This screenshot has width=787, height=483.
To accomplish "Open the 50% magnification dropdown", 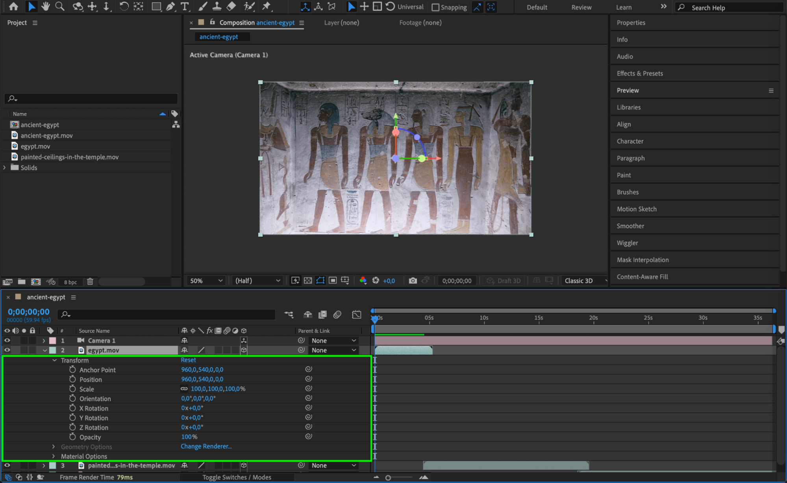I will 206,281.
